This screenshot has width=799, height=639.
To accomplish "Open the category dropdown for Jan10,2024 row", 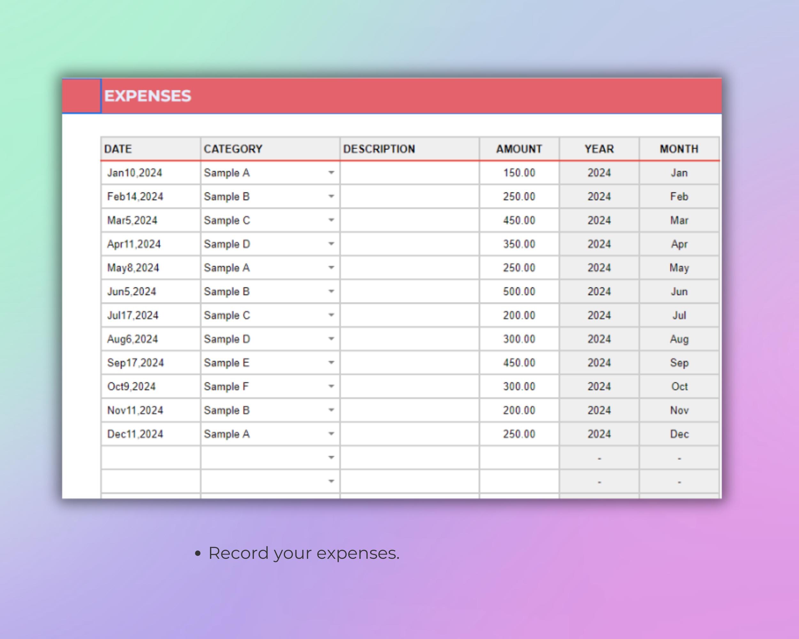I will pos(331,173).
